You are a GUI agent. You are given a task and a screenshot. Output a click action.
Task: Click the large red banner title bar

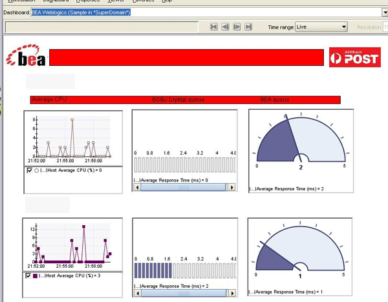coord(187,57)
